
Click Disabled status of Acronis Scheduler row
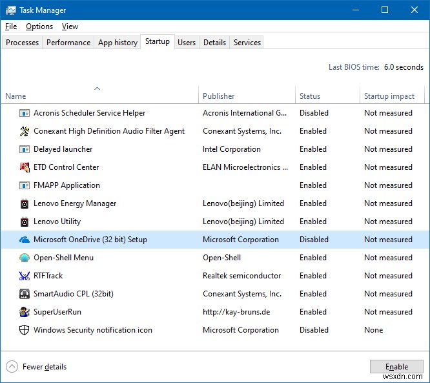click(x=314, y=113)
